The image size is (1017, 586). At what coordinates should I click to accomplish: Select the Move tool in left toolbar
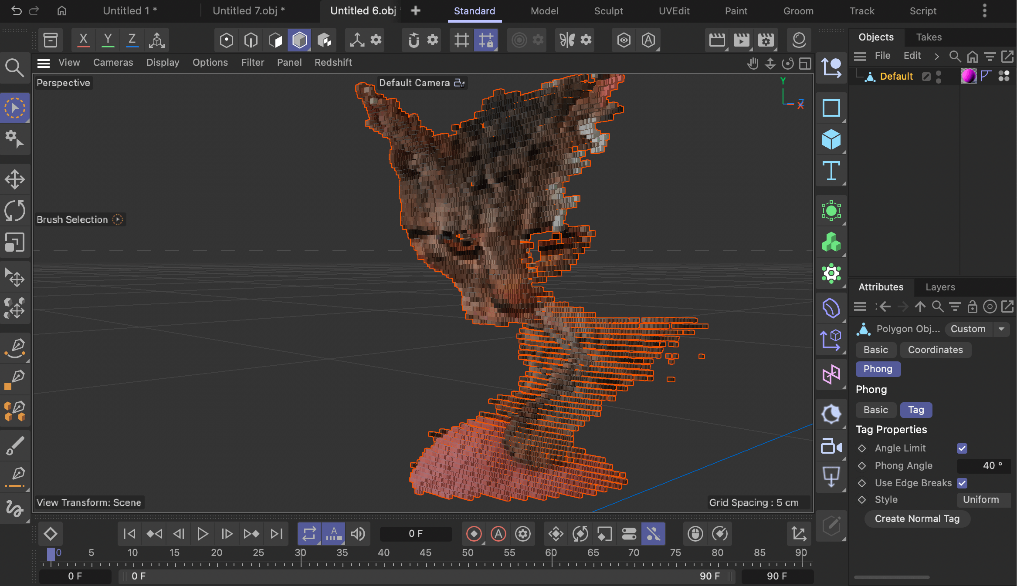point(15,179)
